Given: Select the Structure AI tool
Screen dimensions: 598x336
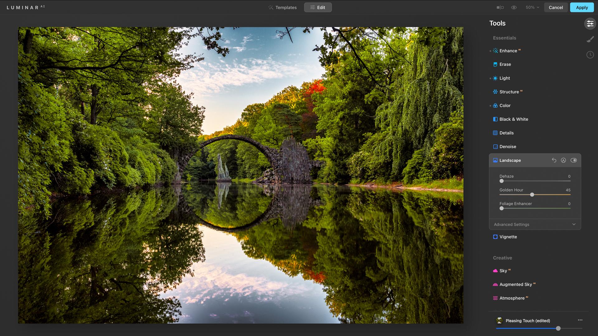Looking at the screenshot, I should (x=509, y=91).
